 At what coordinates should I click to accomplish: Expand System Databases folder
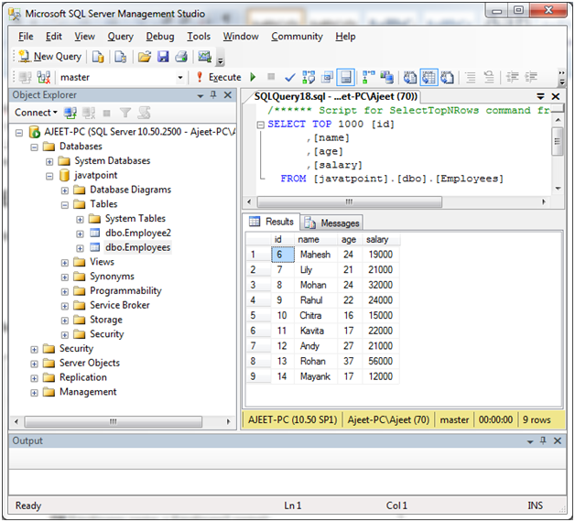pos(49,161)
